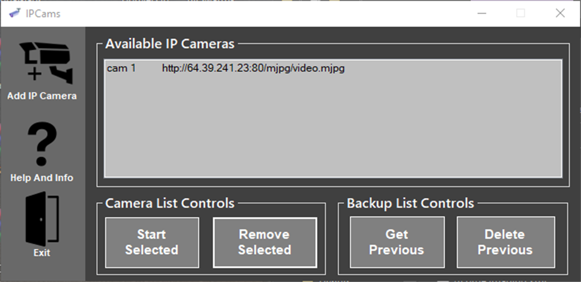
Task: Click the Delete Previous backup button
Action: [x=505, y=242]
